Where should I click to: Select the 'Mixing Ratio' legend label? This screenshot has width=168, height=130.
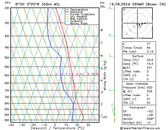tap(79, 23)
